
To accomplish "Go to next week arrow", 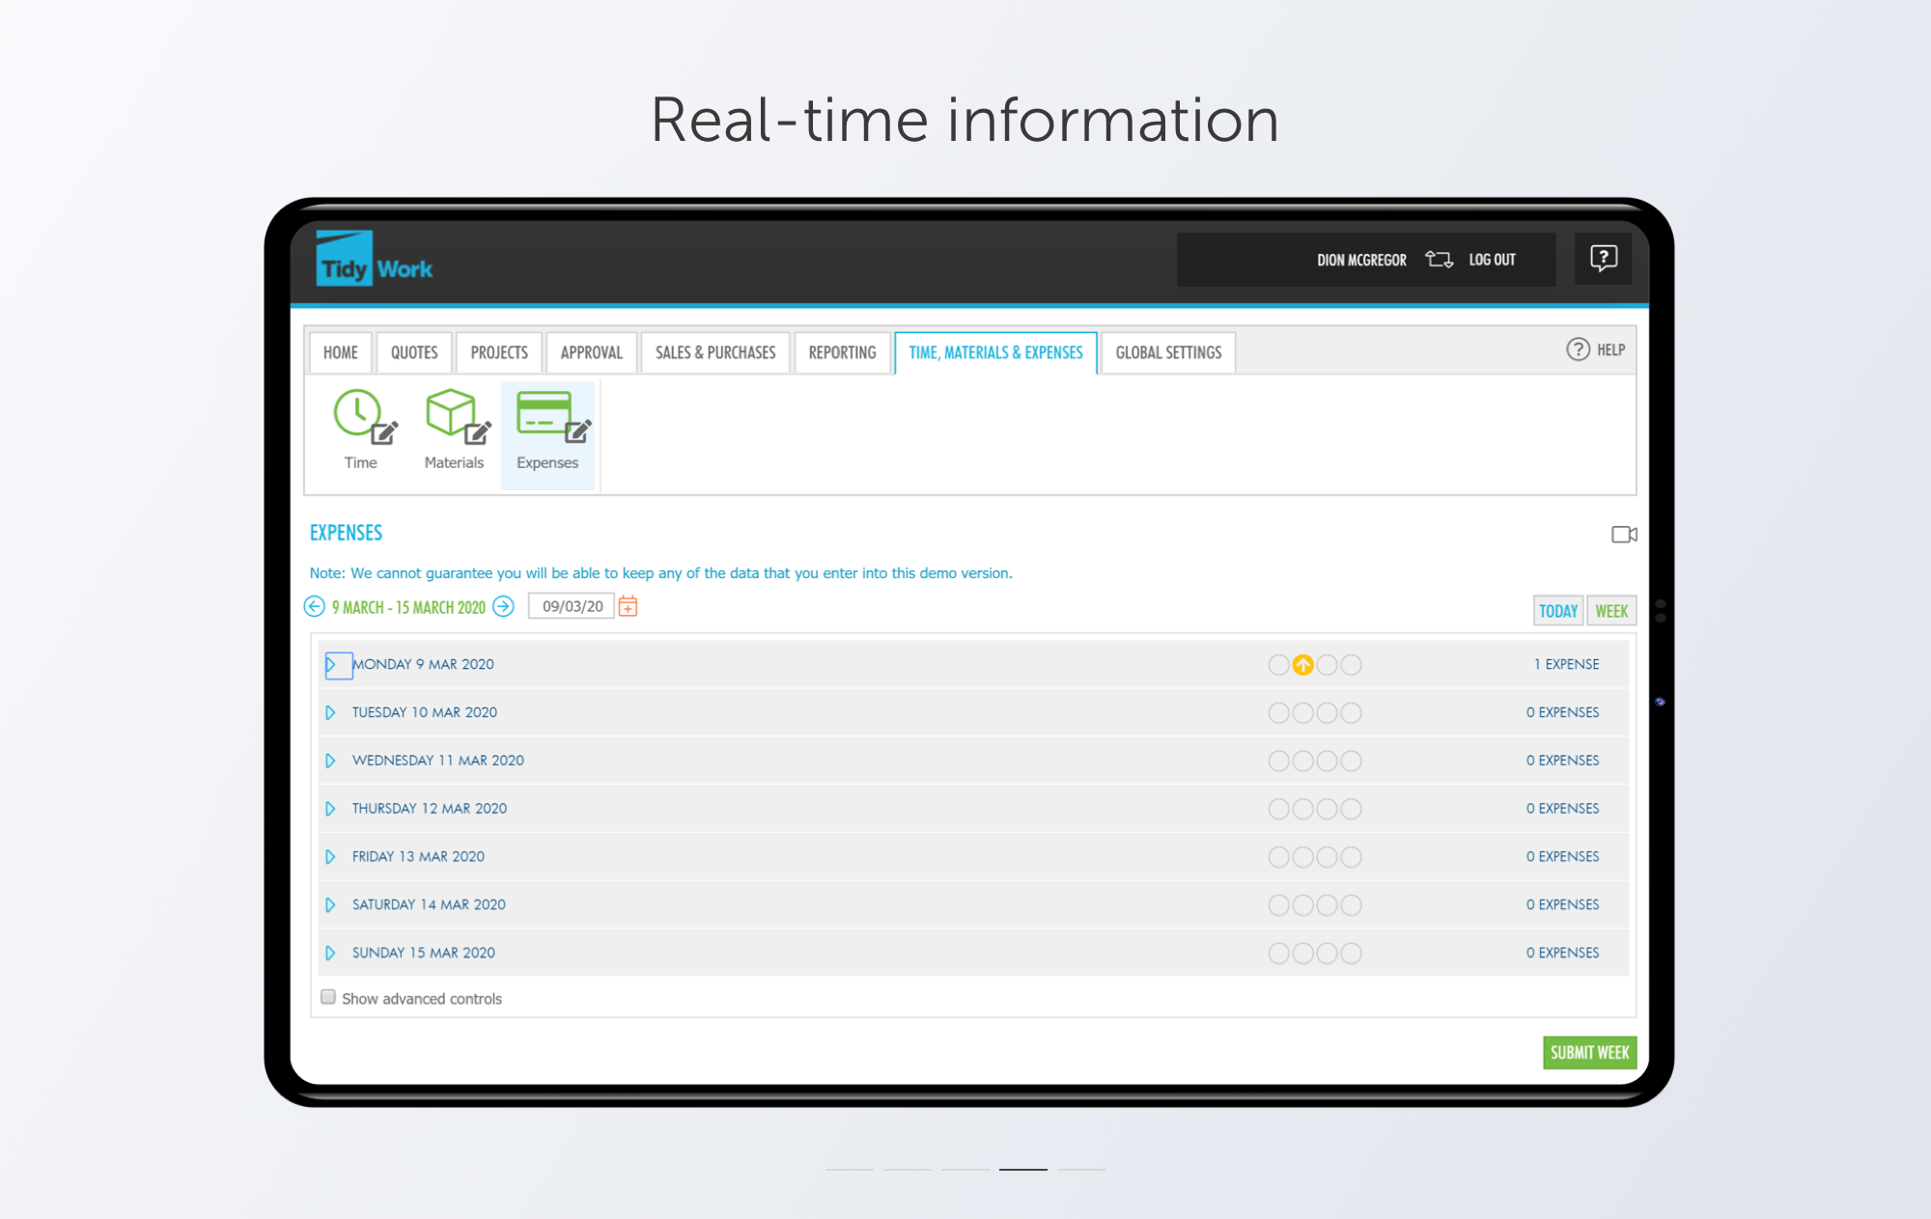I will click(503, 606).
